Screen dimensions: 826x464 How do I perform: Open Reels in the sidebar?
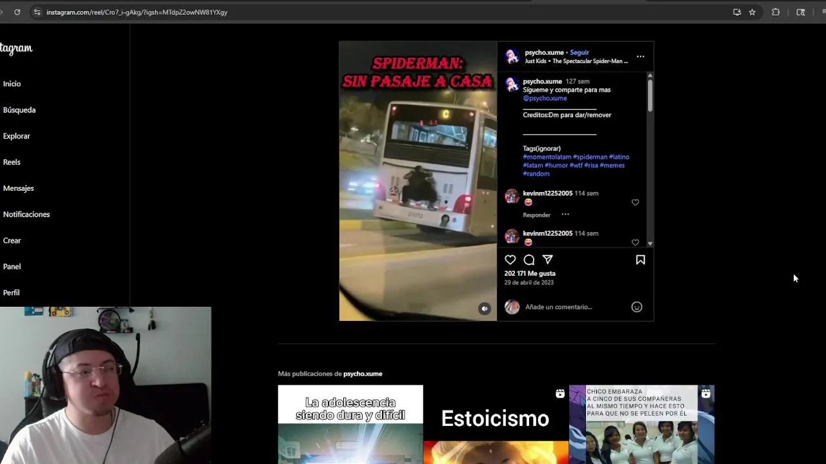point(12,162)
